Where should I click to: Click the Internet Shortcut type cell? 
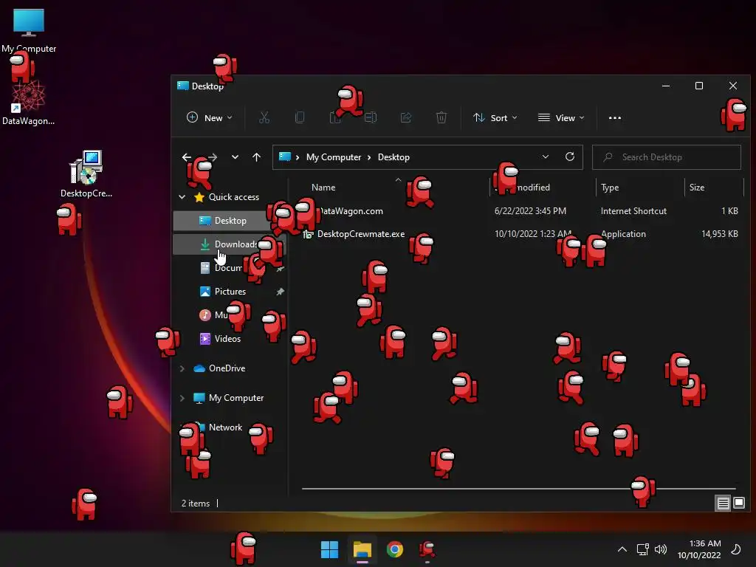(633, 211)
